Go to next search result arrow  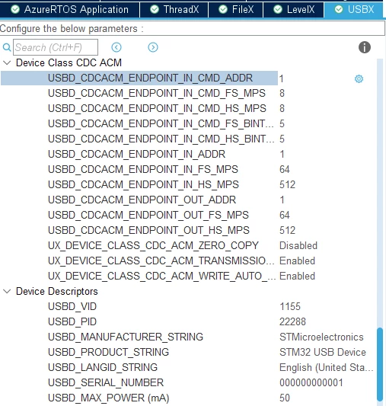pyautogui.click(x=153, y=47)
